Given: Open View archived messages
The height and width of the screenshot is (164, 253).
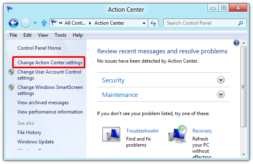Looking at the screenshot, I should (x=43, y=103).
